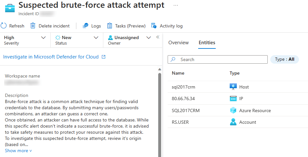
Task: Open the Severity dropdown chevron
Action: 43,37
